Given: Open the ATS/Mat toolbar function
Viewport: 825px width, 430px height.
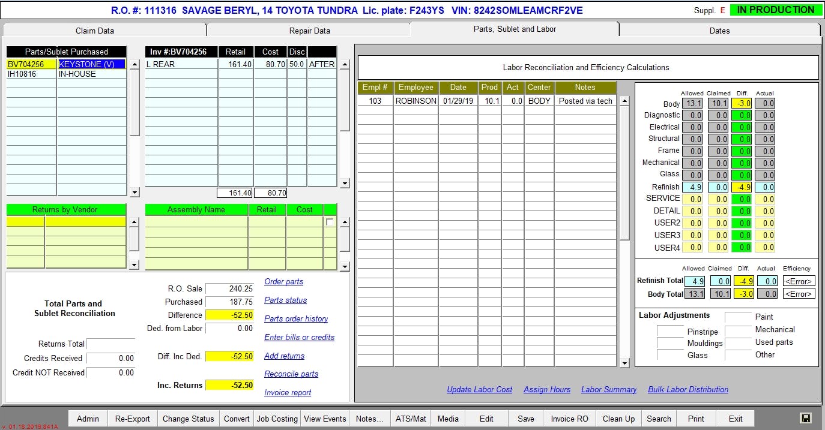Looking at the screenshot, I should tap(410, 418).
